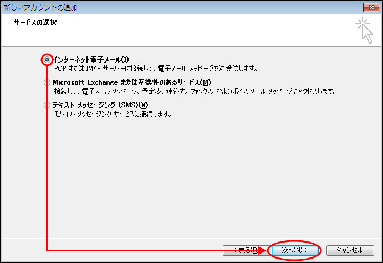Click the Microsoft Exchange または互換性のあるサービス label
The image size is (383, 263).
[x=132, y=82]
